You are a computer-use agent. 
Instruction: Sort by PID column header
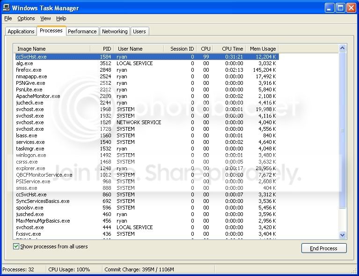102,49
